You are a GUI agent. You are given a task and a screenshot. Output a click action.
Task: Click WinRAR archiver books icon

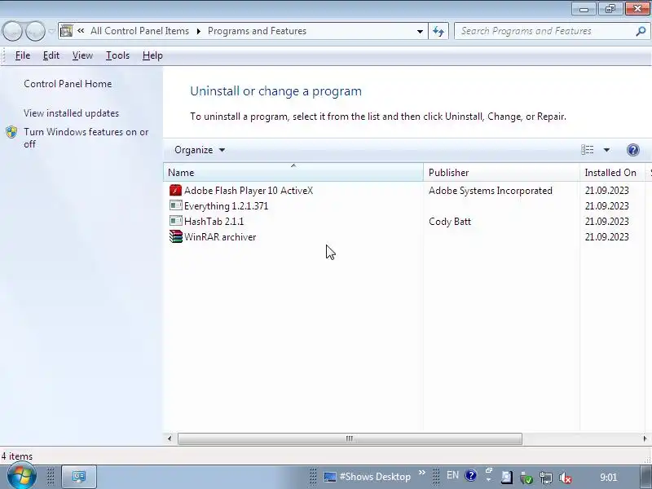coord(175,236)
